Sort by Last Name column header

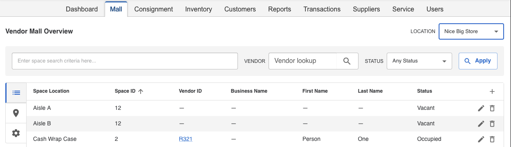point(370,91)
